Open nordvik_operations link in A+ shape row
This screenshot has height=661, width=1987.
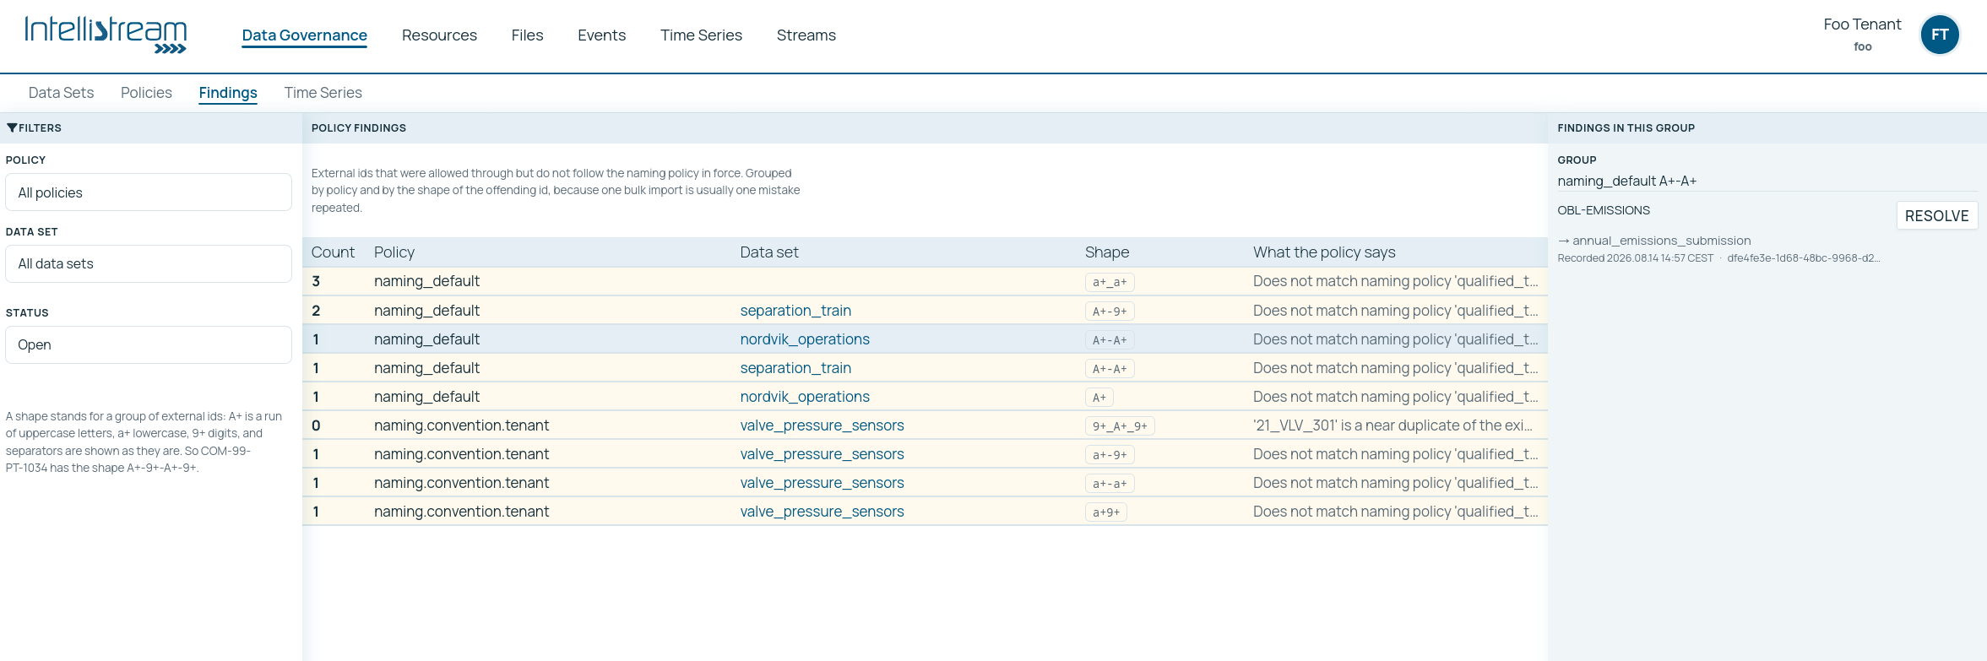coord(805,396)
